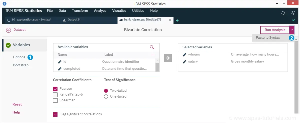Click the ruler icon beside salary variable
This screenshot has height=123, width=300.
(x=184, y=61)
